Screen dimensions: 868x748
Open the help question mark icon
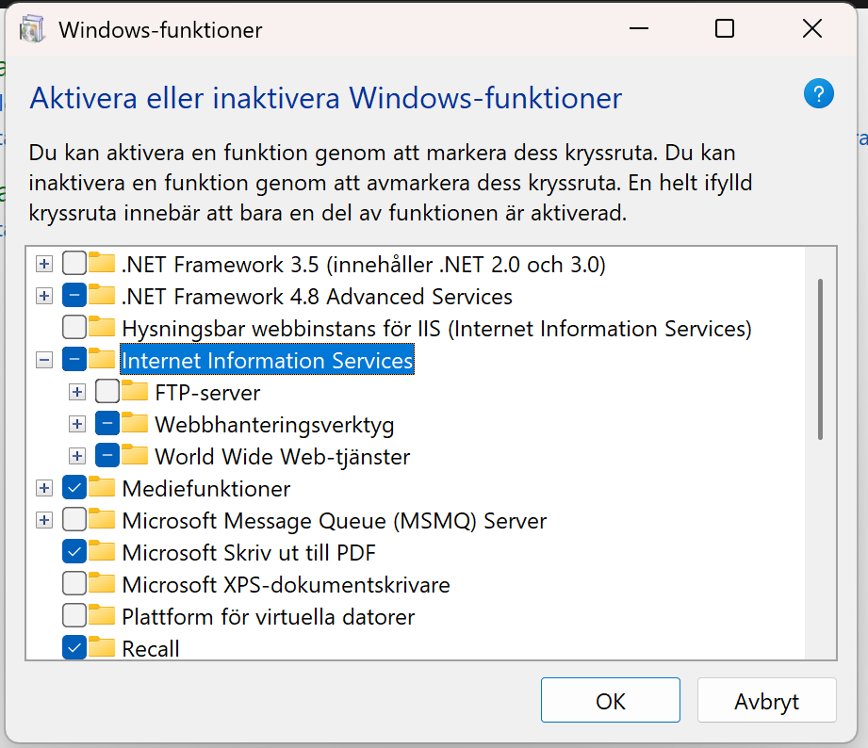tap(818, 93)
